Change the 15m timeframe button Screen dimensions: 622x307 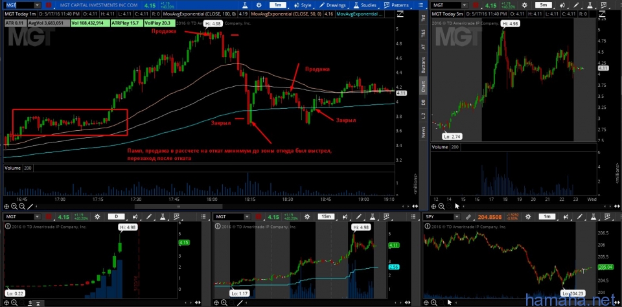click(x=326, y=217)
